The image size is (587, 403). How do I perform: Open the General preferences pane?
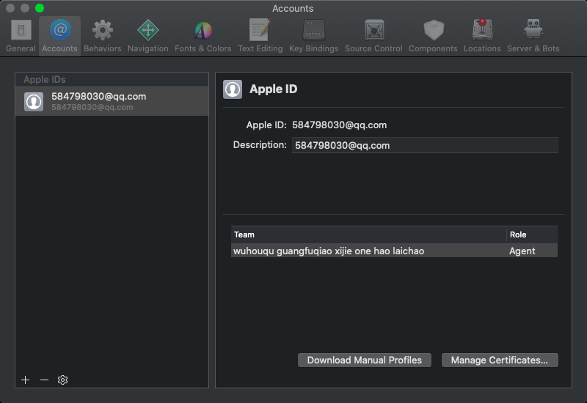(x=21, y=36)
